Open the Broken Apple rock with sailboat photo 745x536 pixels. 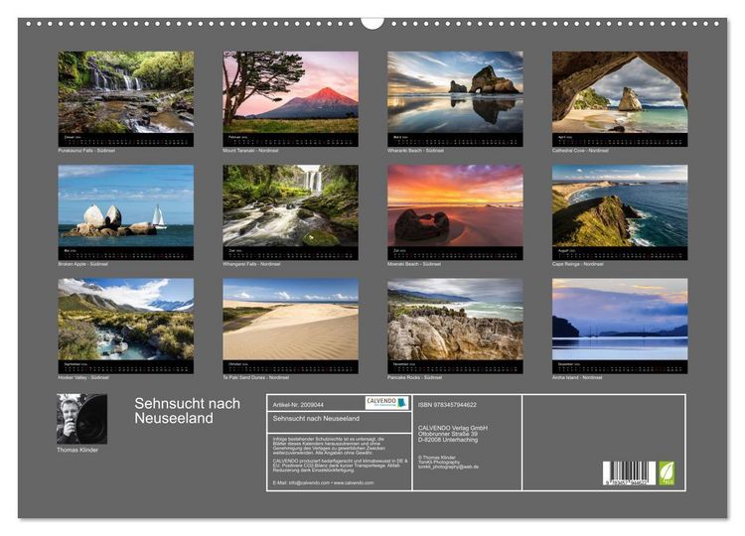pyautogui.click(x=126, y=205)
